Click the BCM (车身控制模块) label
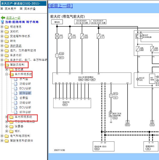Image resolution: width=159 pixels, height=160 pixels. coord(86,77)
